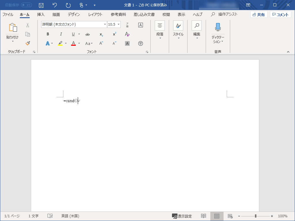This screenshot has height=221, width=295.
Task: Click the Cut scissors icon
Action: tap(28, 25)
